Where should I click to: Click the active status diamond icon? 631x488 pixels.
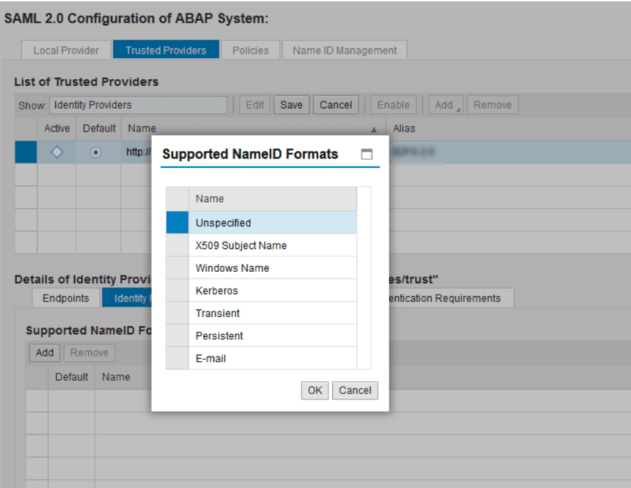point(57,152)
